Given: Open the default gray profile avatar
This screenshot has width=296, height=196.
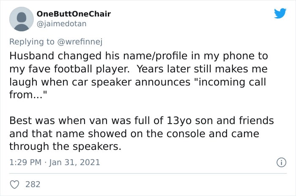Looking at the screenshot, I should (x=22, y=19).
